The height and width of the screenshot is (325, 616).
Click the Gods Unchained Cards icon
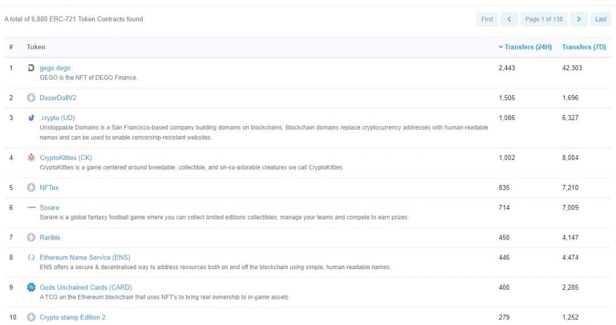pos(31,287)
